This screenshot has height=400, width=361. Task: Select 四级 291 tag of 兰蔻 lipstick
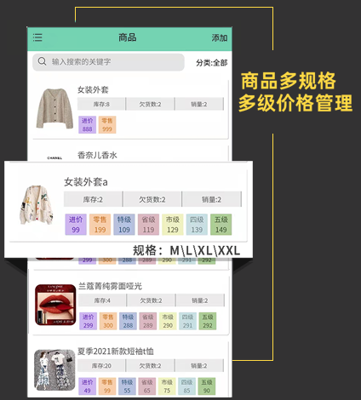click(x=187, y=321)
